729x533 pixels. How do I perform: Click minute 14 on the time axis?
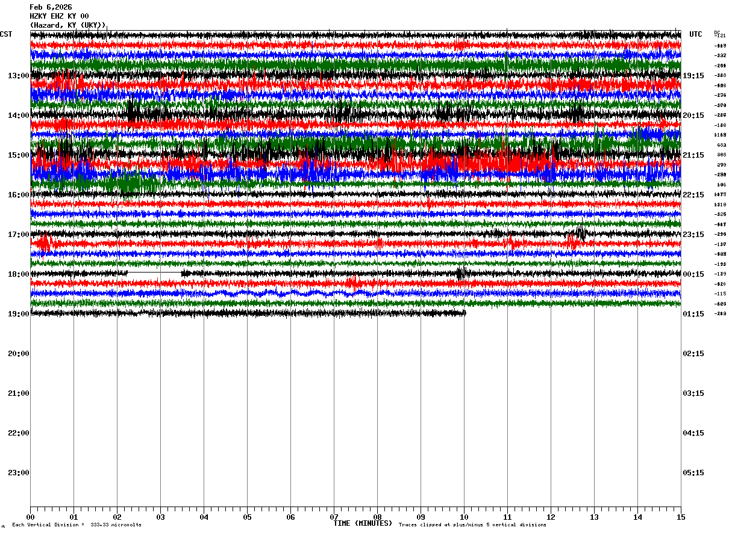pyautogui.click(x=637, y=517)
